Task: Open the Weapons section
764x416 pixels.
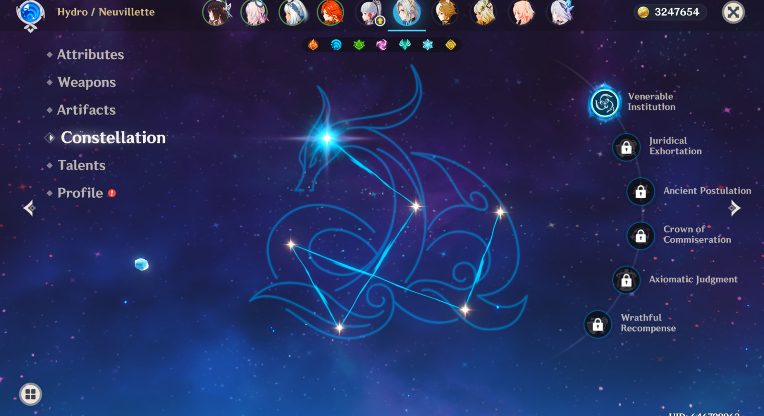Action: click(86, 82)
